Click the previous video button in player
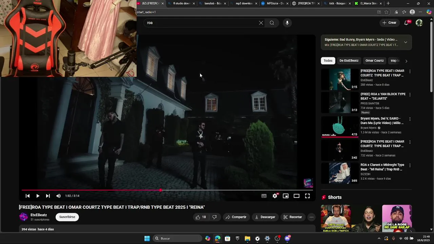Viewport: 434px width, 244px height. click(x=27, y=196)
